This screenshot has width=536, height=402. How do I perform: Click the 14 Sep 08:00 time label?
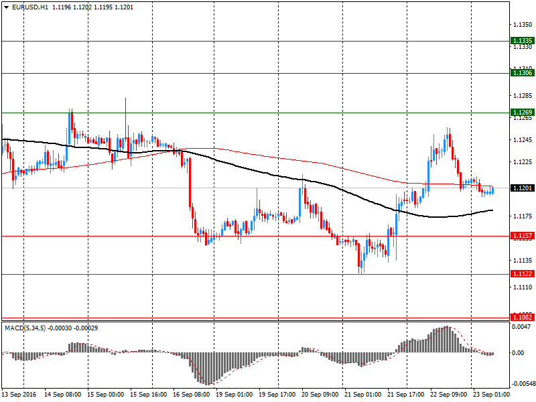pos(62,395)
